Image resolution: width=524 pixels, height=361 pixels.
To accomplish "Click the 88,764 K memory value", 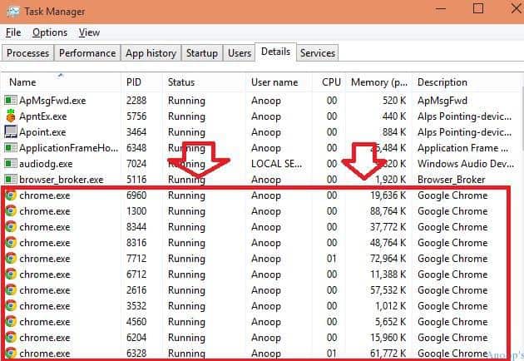I will click(x=388, y=211).
